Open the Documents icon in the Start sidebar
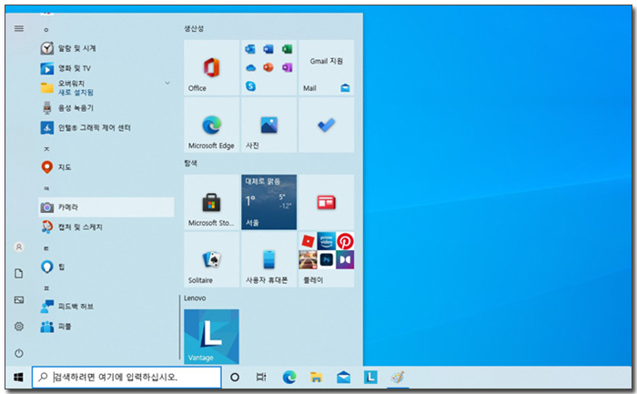 pos(19,274)
